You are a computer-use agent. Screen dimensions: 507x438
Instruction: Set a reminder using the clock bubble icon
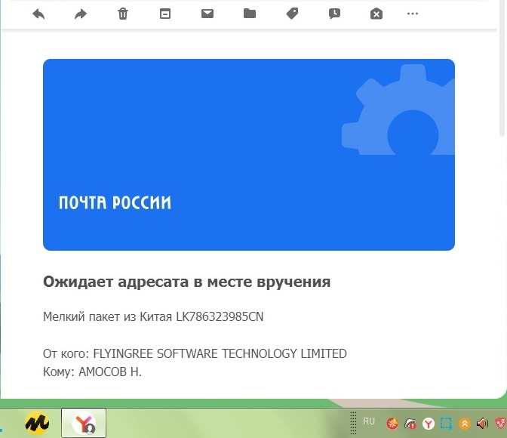click(x=334, y=14)
